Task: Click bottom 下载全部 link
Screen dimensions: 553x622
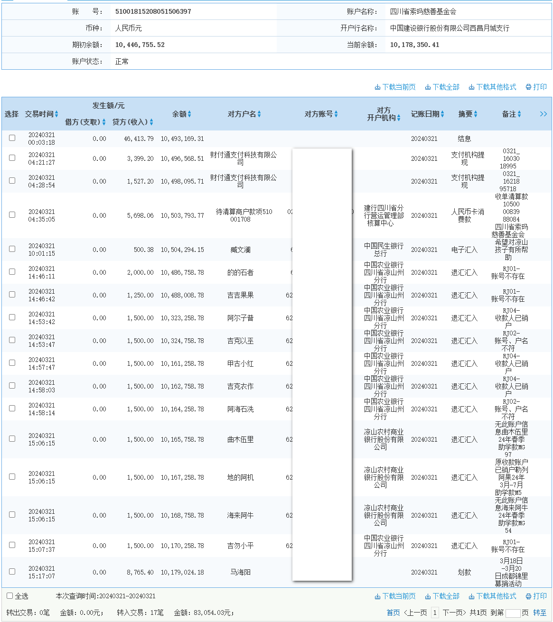Action: coord(446,596)
